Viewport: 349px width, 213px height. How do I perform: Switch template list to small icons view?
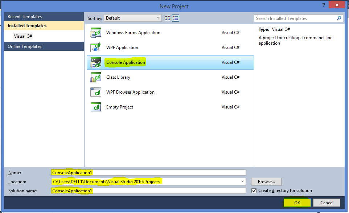(167, 18)
